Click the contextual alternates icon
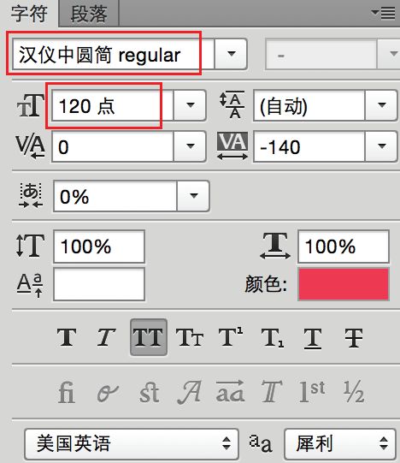 pos(108,394)
